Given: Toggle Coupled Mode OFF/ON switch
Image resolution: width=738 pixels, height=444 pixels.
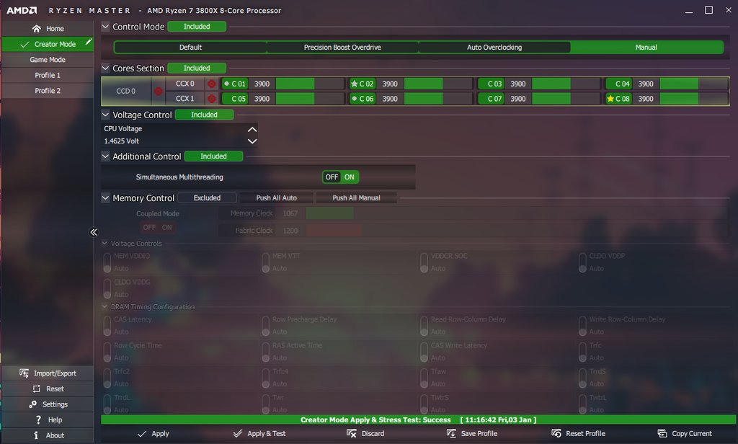Looking at the screenshot, I should point(158,228).
